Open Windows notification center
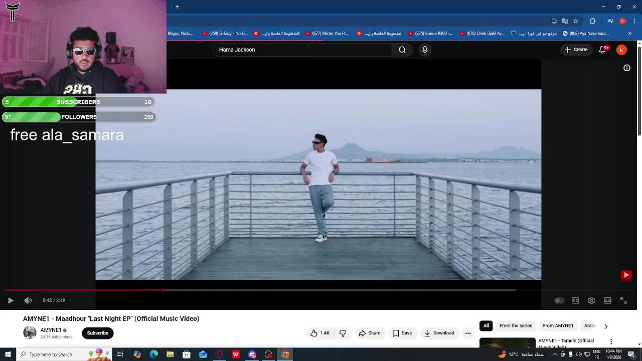 tap(631, 354)
